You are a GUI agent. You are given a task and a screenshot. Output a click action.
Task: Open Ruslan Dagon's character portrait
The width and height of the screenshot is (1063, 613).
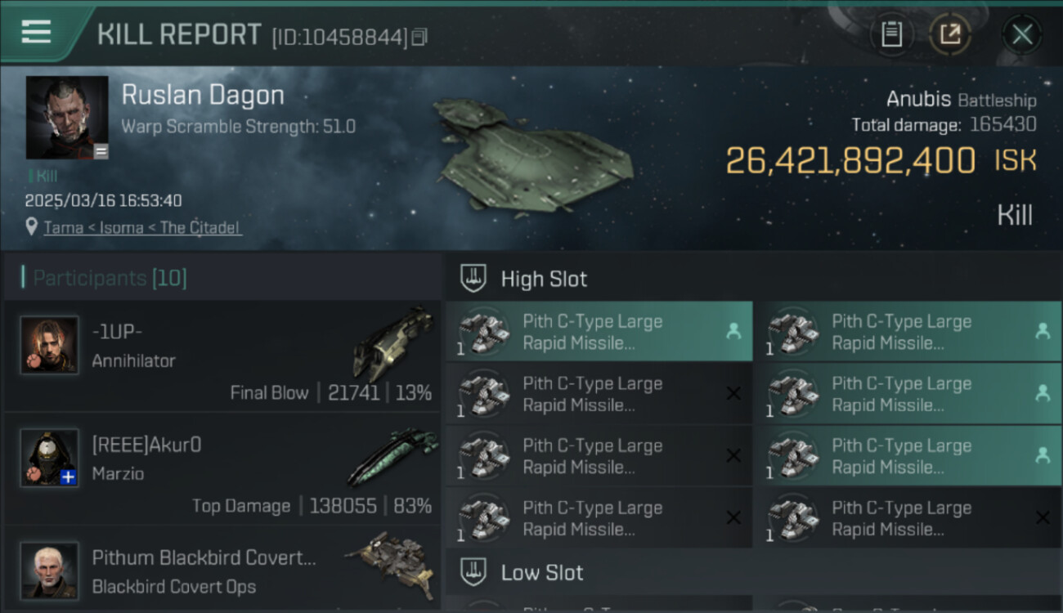point(67,117)
